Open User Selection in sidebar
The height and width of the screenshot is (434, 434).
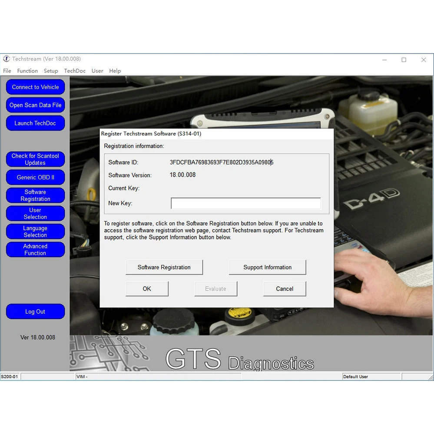click(36, 213)
